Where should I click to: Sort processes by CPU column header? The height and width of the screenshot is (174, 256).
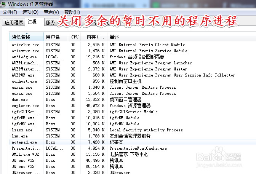click(x=75, y=37)
